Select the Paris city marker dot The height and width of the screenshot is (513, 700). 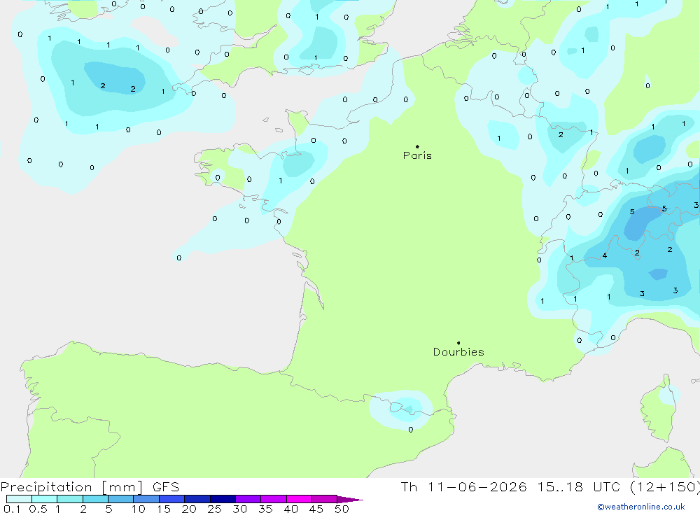click(417, 146)
